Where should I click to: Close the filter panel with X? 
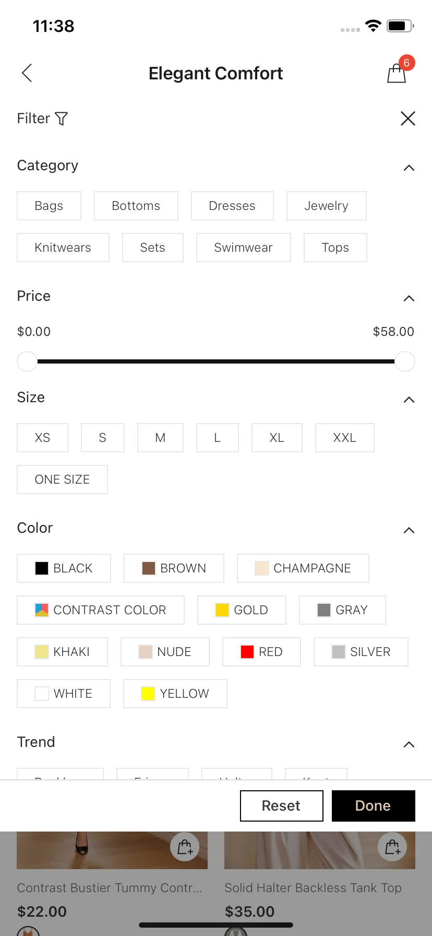[408, 119]
